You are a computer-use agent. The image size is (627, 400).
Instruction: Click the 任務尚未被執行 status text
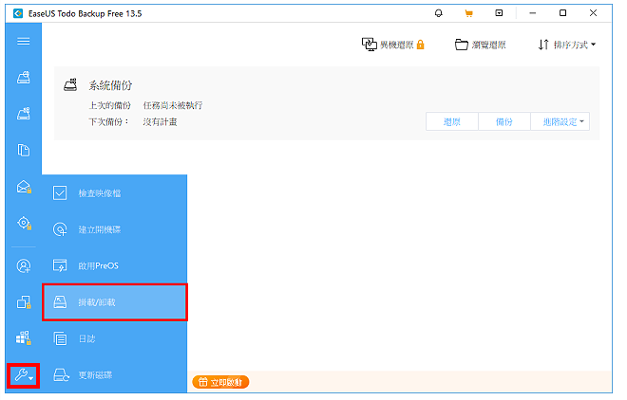click(x=173, y=105)
